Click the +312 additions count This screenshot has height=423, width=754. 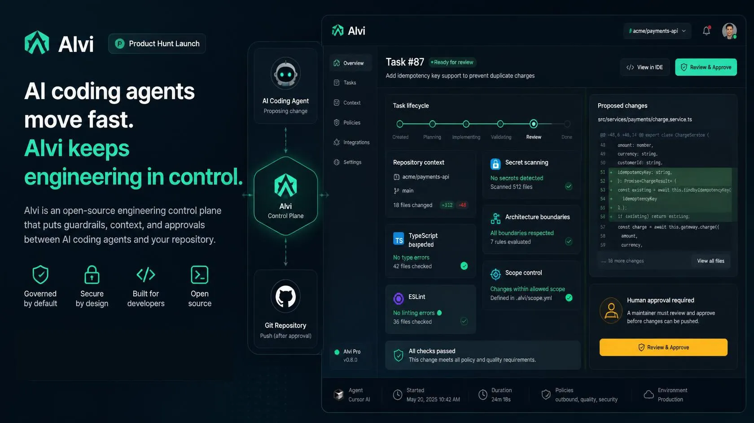click(x=447, y=205)
